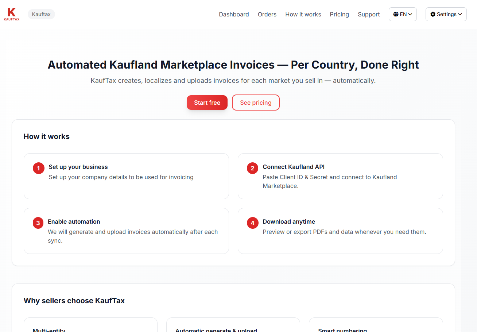Navigate to the Orders page
This screenshot has width=477, height=332.
click(x=267, y=14)
